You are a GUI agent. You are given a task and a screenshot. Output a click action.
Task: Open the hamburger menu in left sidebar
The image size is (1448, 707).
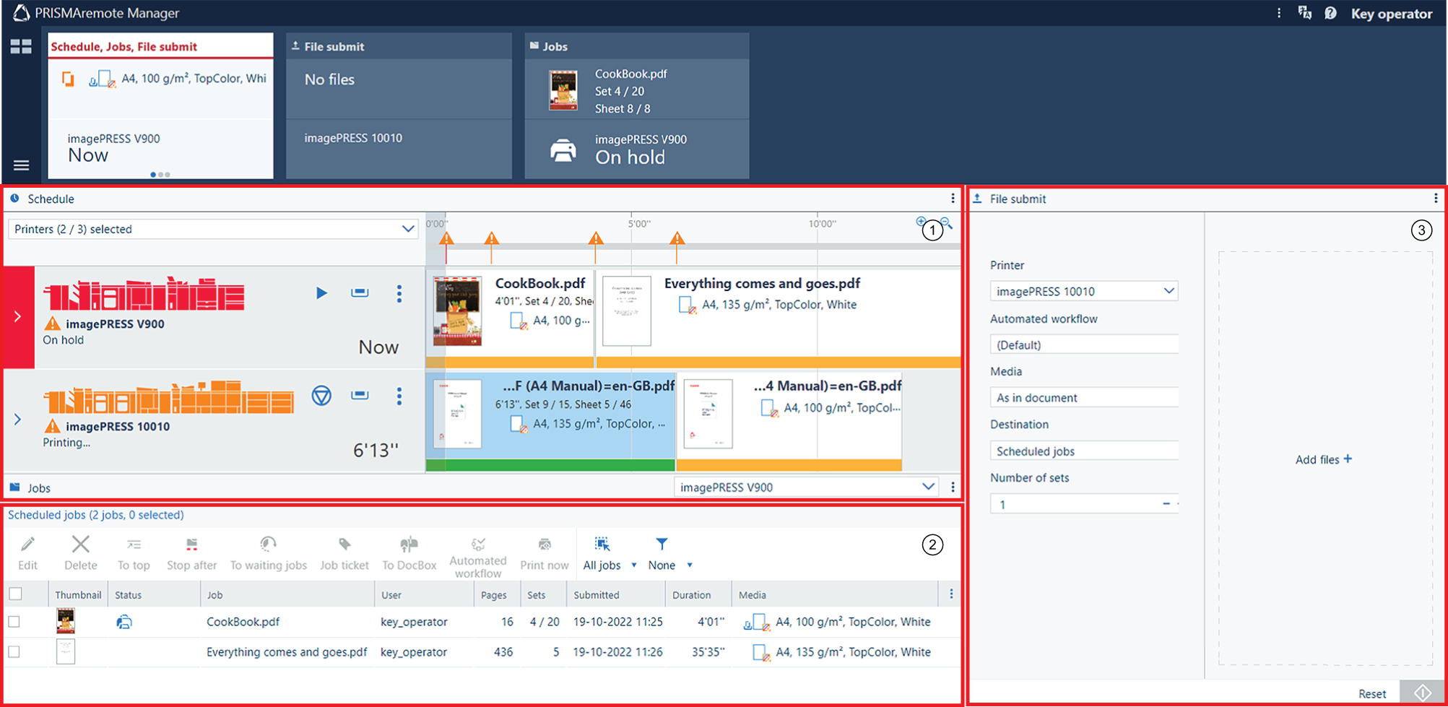21,165
